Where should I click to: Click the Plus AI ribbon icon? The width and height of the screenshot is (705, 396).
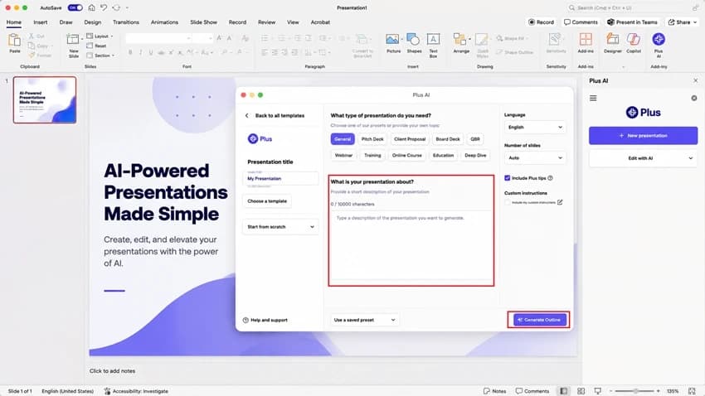[x=659, y=40]
